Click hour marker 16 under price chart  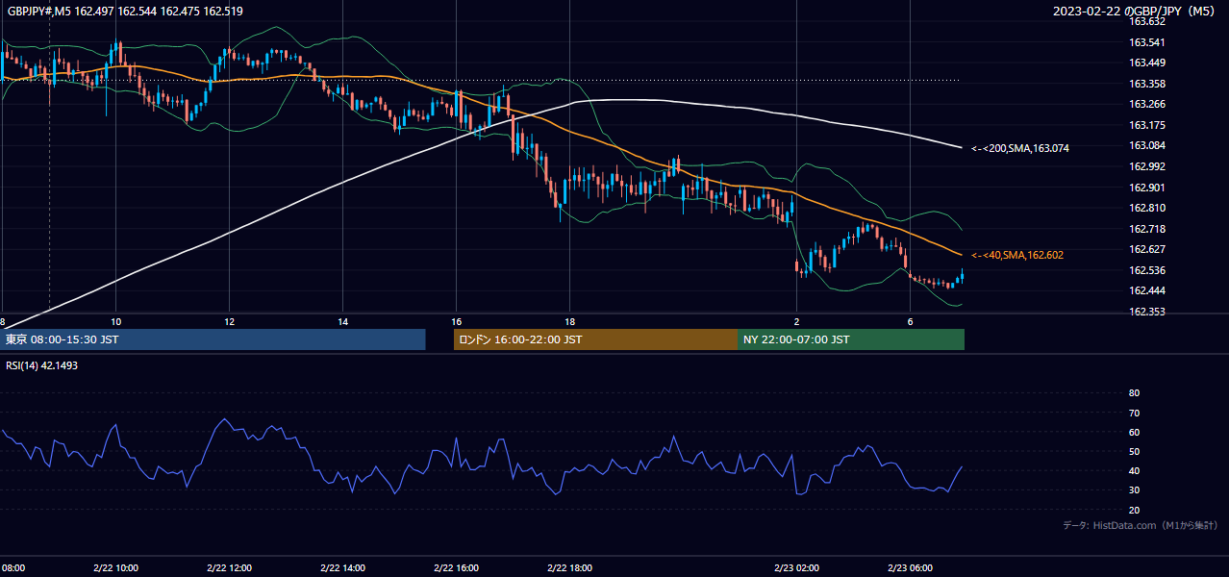coord(456,321)
